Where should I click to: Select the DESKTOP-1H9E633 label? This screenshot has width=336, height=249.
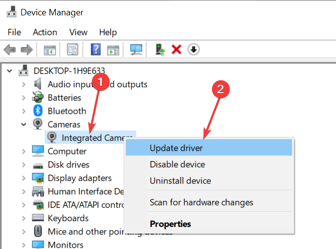tap(69, 71)
